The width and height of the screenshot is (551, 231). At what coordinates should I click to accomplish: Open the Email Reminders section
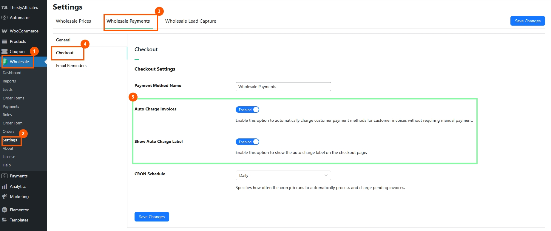click(90, 65)
